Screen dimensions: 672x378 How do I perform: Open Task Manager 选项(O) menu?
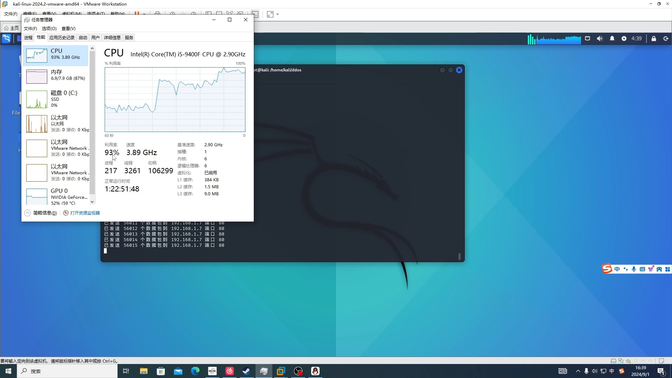pyautogui.click(x=49, y=28)
